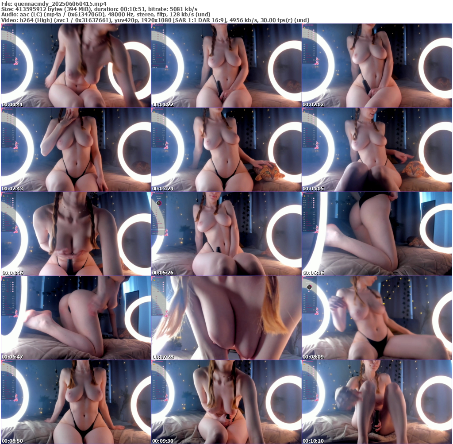453x444 pixels.
Task: Choose the thumbnail at 00:03:24
Action: 226,150
